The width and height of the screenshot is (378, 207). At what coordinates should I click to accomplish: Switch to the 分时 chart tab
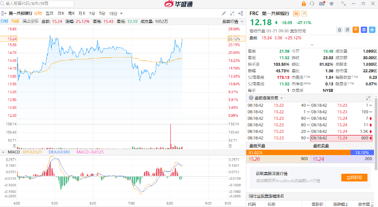(38, 14)
